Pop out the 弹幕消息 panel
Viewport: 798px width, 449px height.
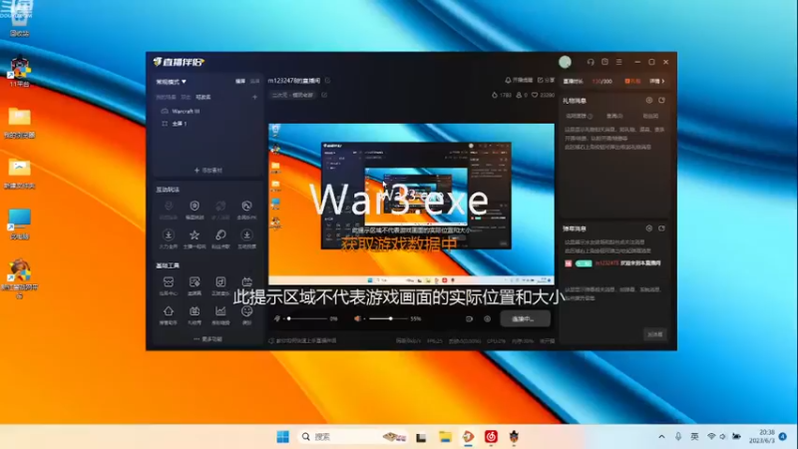[x=661, y=228]
